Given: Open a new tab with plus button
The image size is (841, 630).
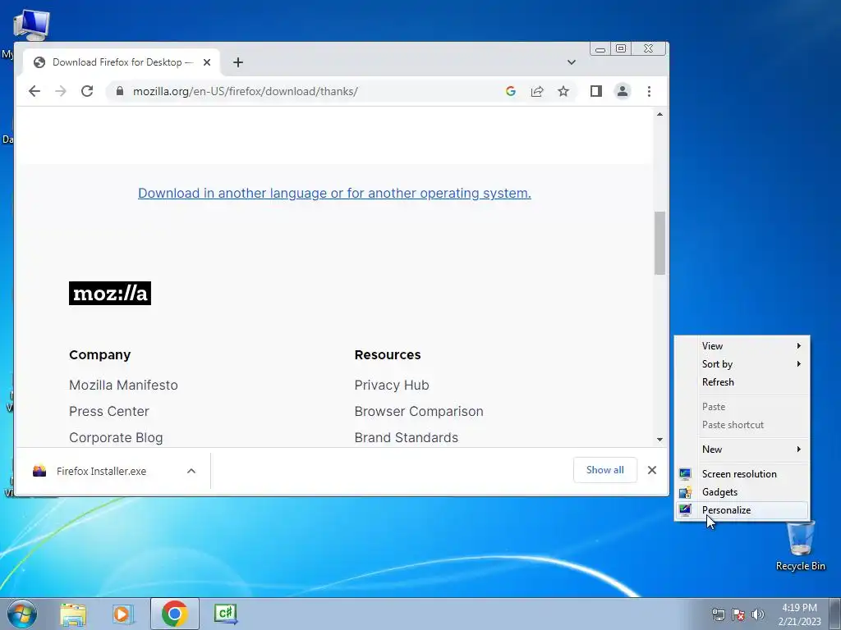Looking at the screenshot, I should tap(238, 62).
